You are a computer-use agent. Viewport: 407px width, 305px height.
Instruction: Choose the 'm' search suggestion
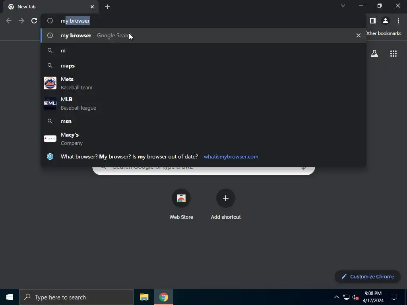click(203, 50)
